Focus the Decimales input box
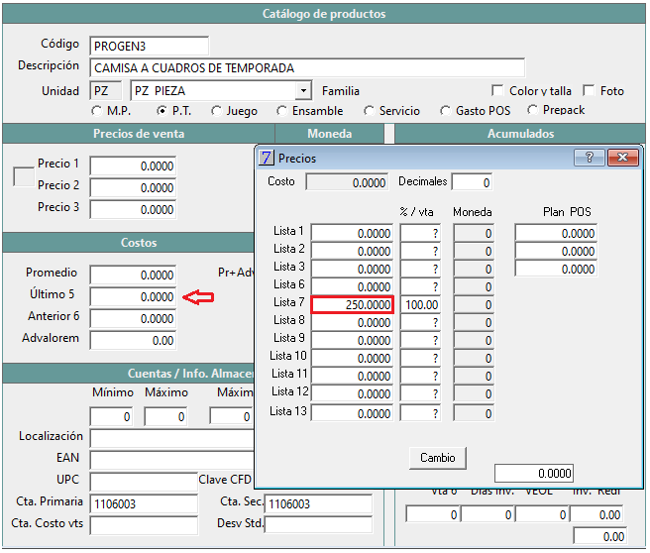The height and width of the screenshot is (553, 650). (x=472, y=182)
